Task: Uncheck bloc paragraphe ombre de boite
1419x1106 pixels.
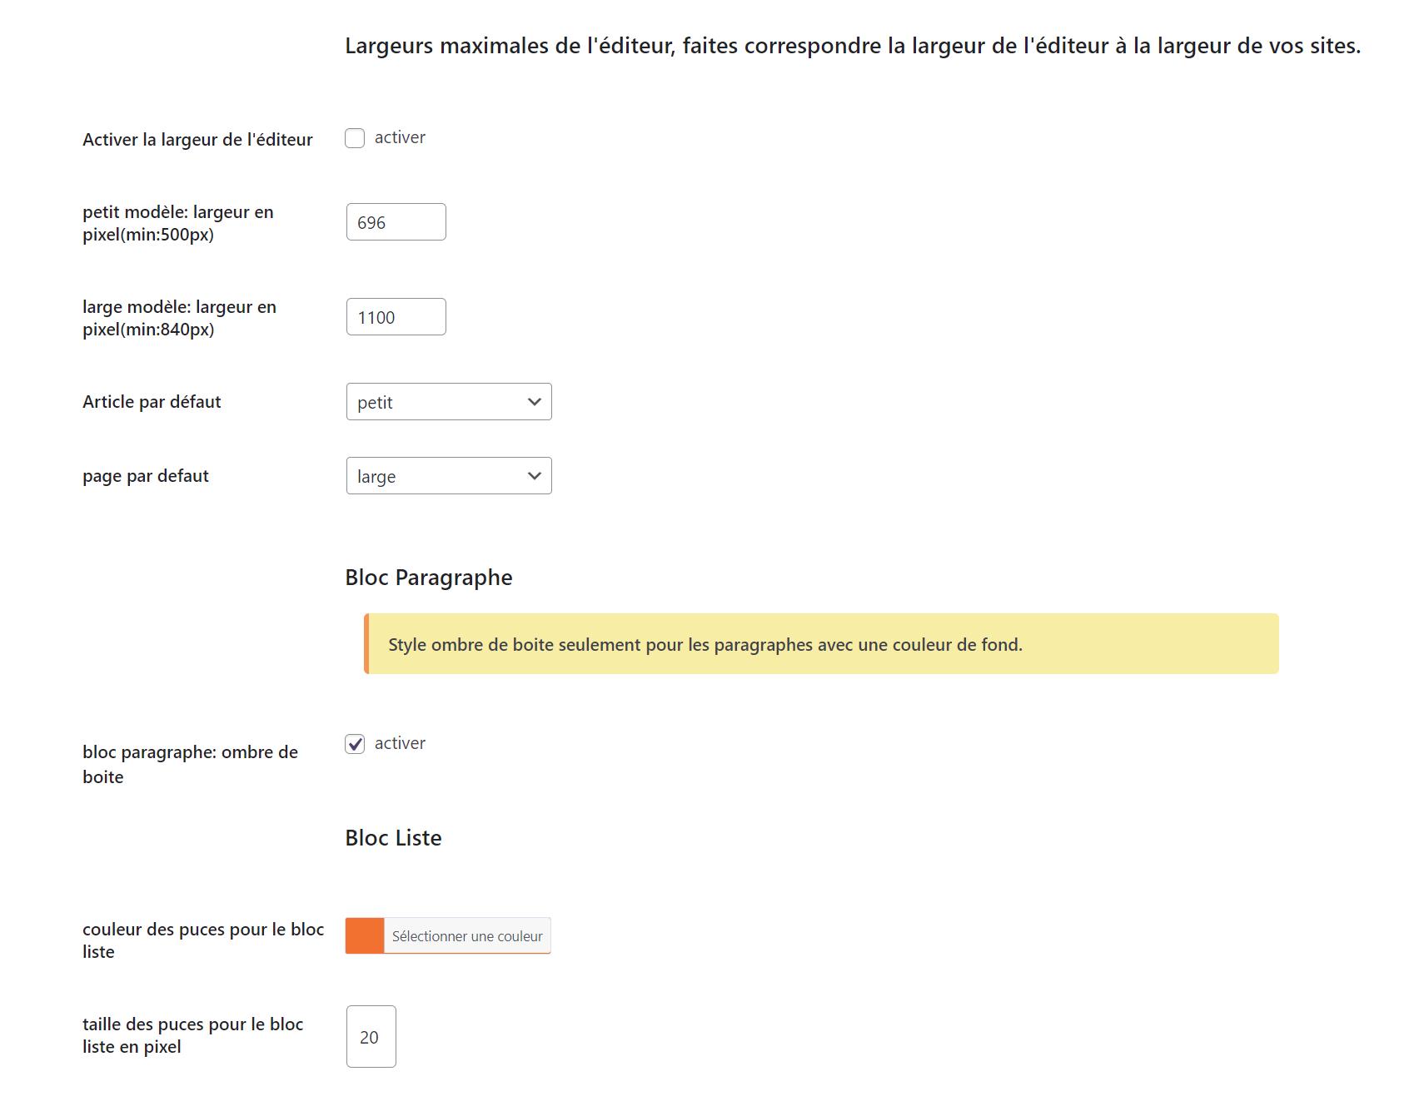Action: coord(355,744)
